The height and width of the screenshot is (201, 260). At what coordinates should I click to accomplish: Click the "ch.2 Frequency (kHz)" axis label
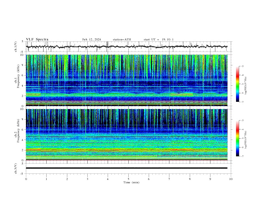[x=17, y=130]
